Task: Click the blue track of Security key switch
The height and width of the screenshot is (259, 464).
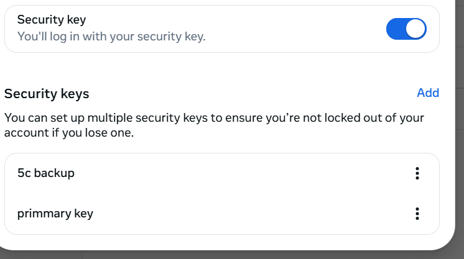Action: click(x=397, y=29)
